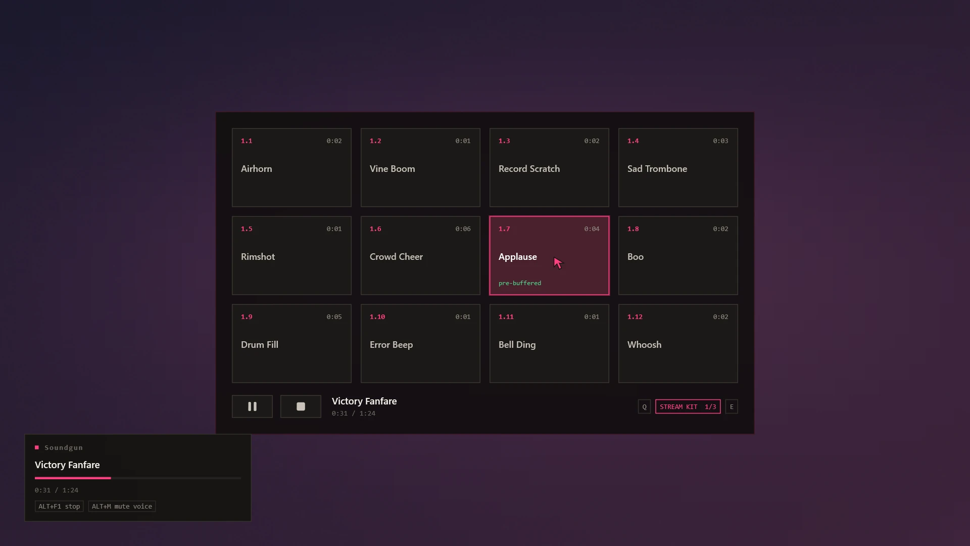Trigger the Airhorn sound pad
The height and width of the screenshot is (546, 970).
point(292,167)
